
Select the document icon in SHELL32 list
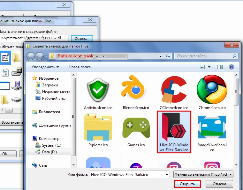(x=5, y=72)
